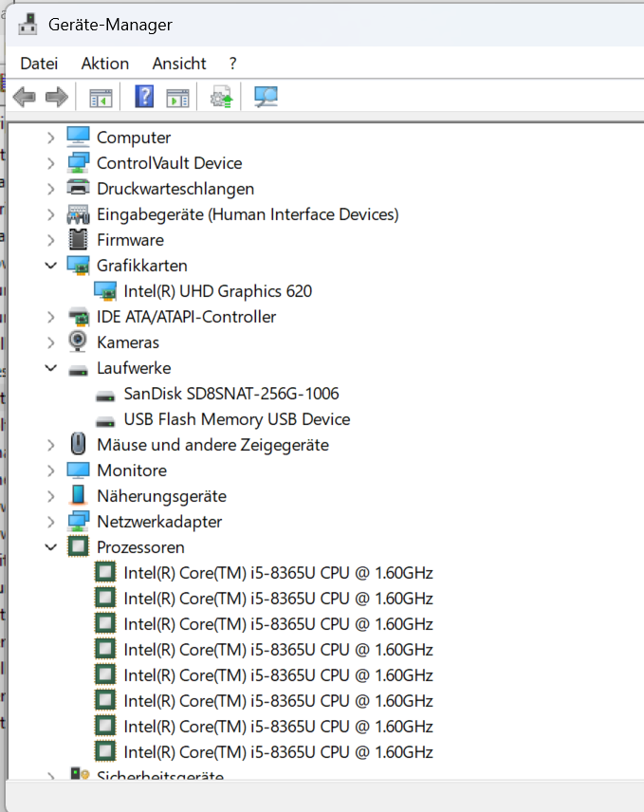The height and width of the screenshot is (812, 644).
Task: Expand the IDE ATA/ATAPI-Controller node
Action: point(50,317)
